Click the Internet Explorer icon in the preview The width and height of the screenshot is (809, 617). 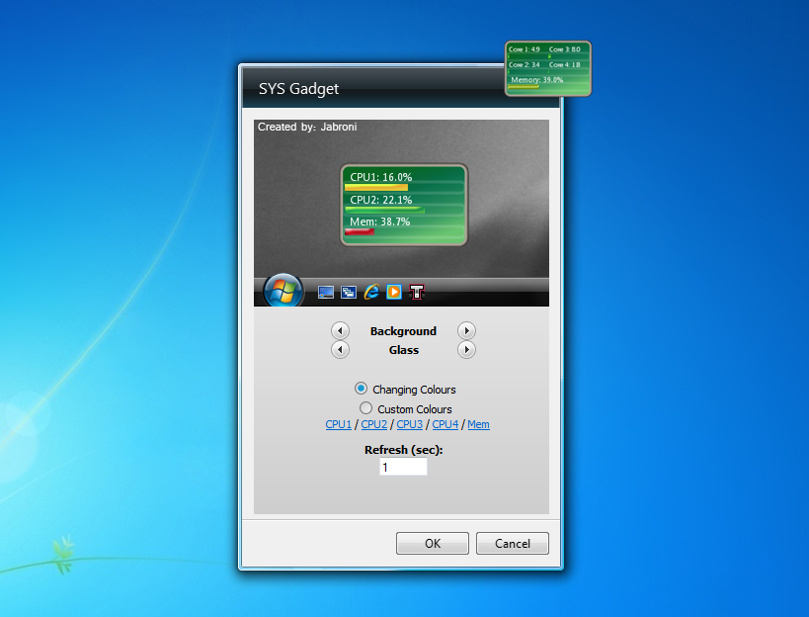coord(371,293)
